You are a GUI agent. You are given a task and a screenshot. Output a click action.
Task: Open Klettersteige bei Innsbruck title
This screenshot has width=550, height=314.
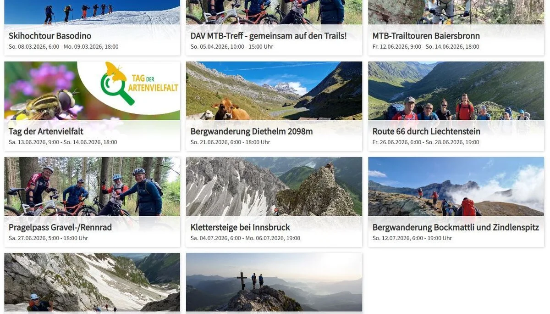240,227
